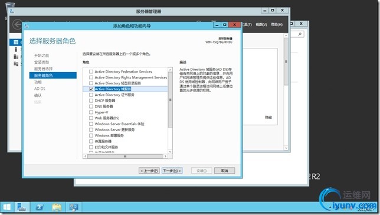Minimize the add roles wizard window
This screenshot has width=380, height=215.
[x=217, y=25]
